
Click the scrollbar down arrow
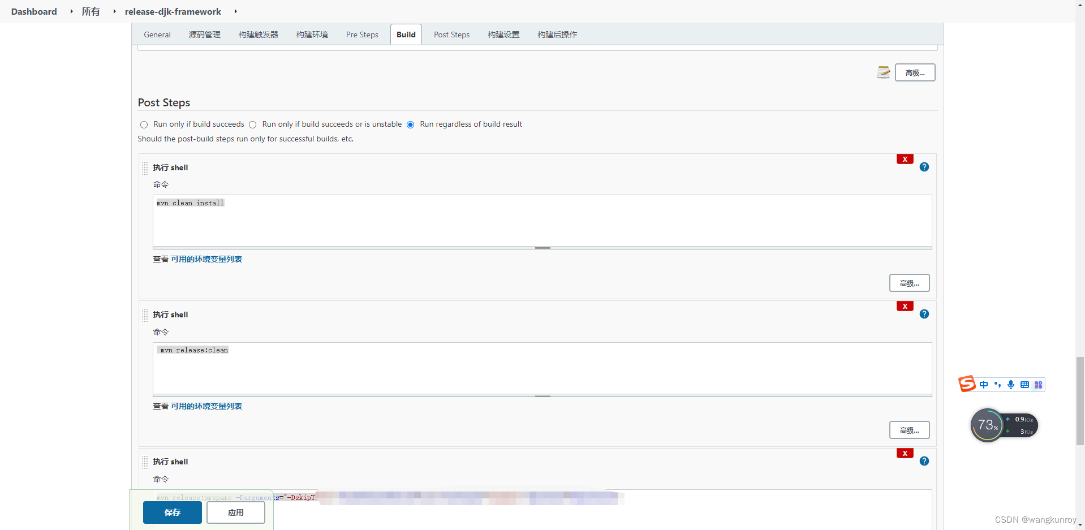click(x=1080, y=525)
